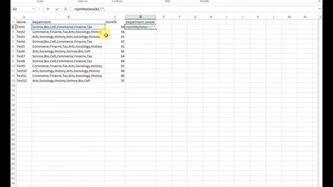Click the 'Score%' header cell
Image resolution: width=333 pixels, height=187 pixels.
click(x=115, y=22)
